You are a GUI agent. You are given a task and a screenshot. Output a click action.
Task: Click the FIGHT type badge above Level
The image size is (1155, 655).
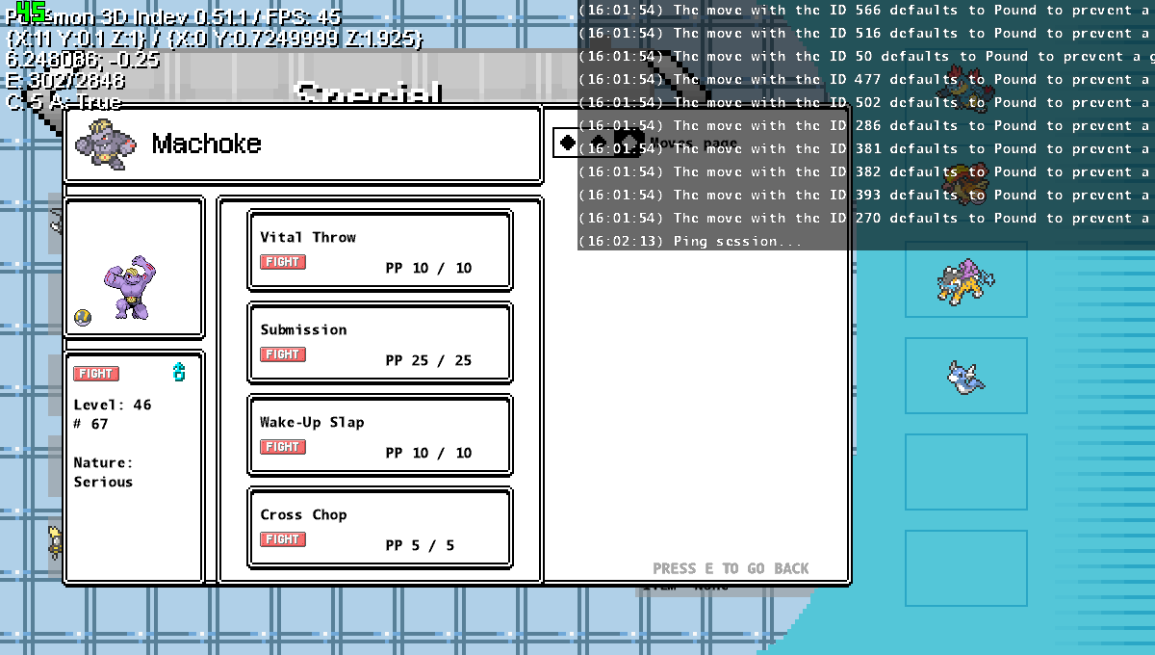tap(96, 374)
